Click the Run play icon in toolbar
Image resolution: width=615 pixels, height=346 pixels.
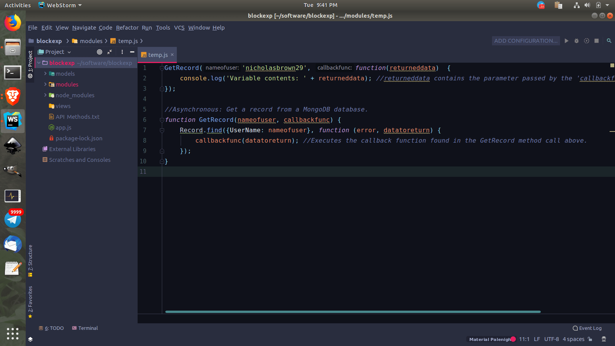(566, 41)
